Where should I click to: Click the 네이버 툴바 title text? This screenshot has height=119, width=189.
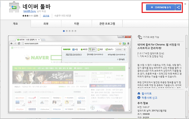tap(37, 6)
